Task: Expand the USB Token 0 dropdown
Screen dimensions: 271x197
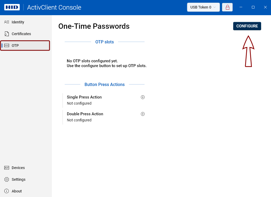Action: coord(203,7)
